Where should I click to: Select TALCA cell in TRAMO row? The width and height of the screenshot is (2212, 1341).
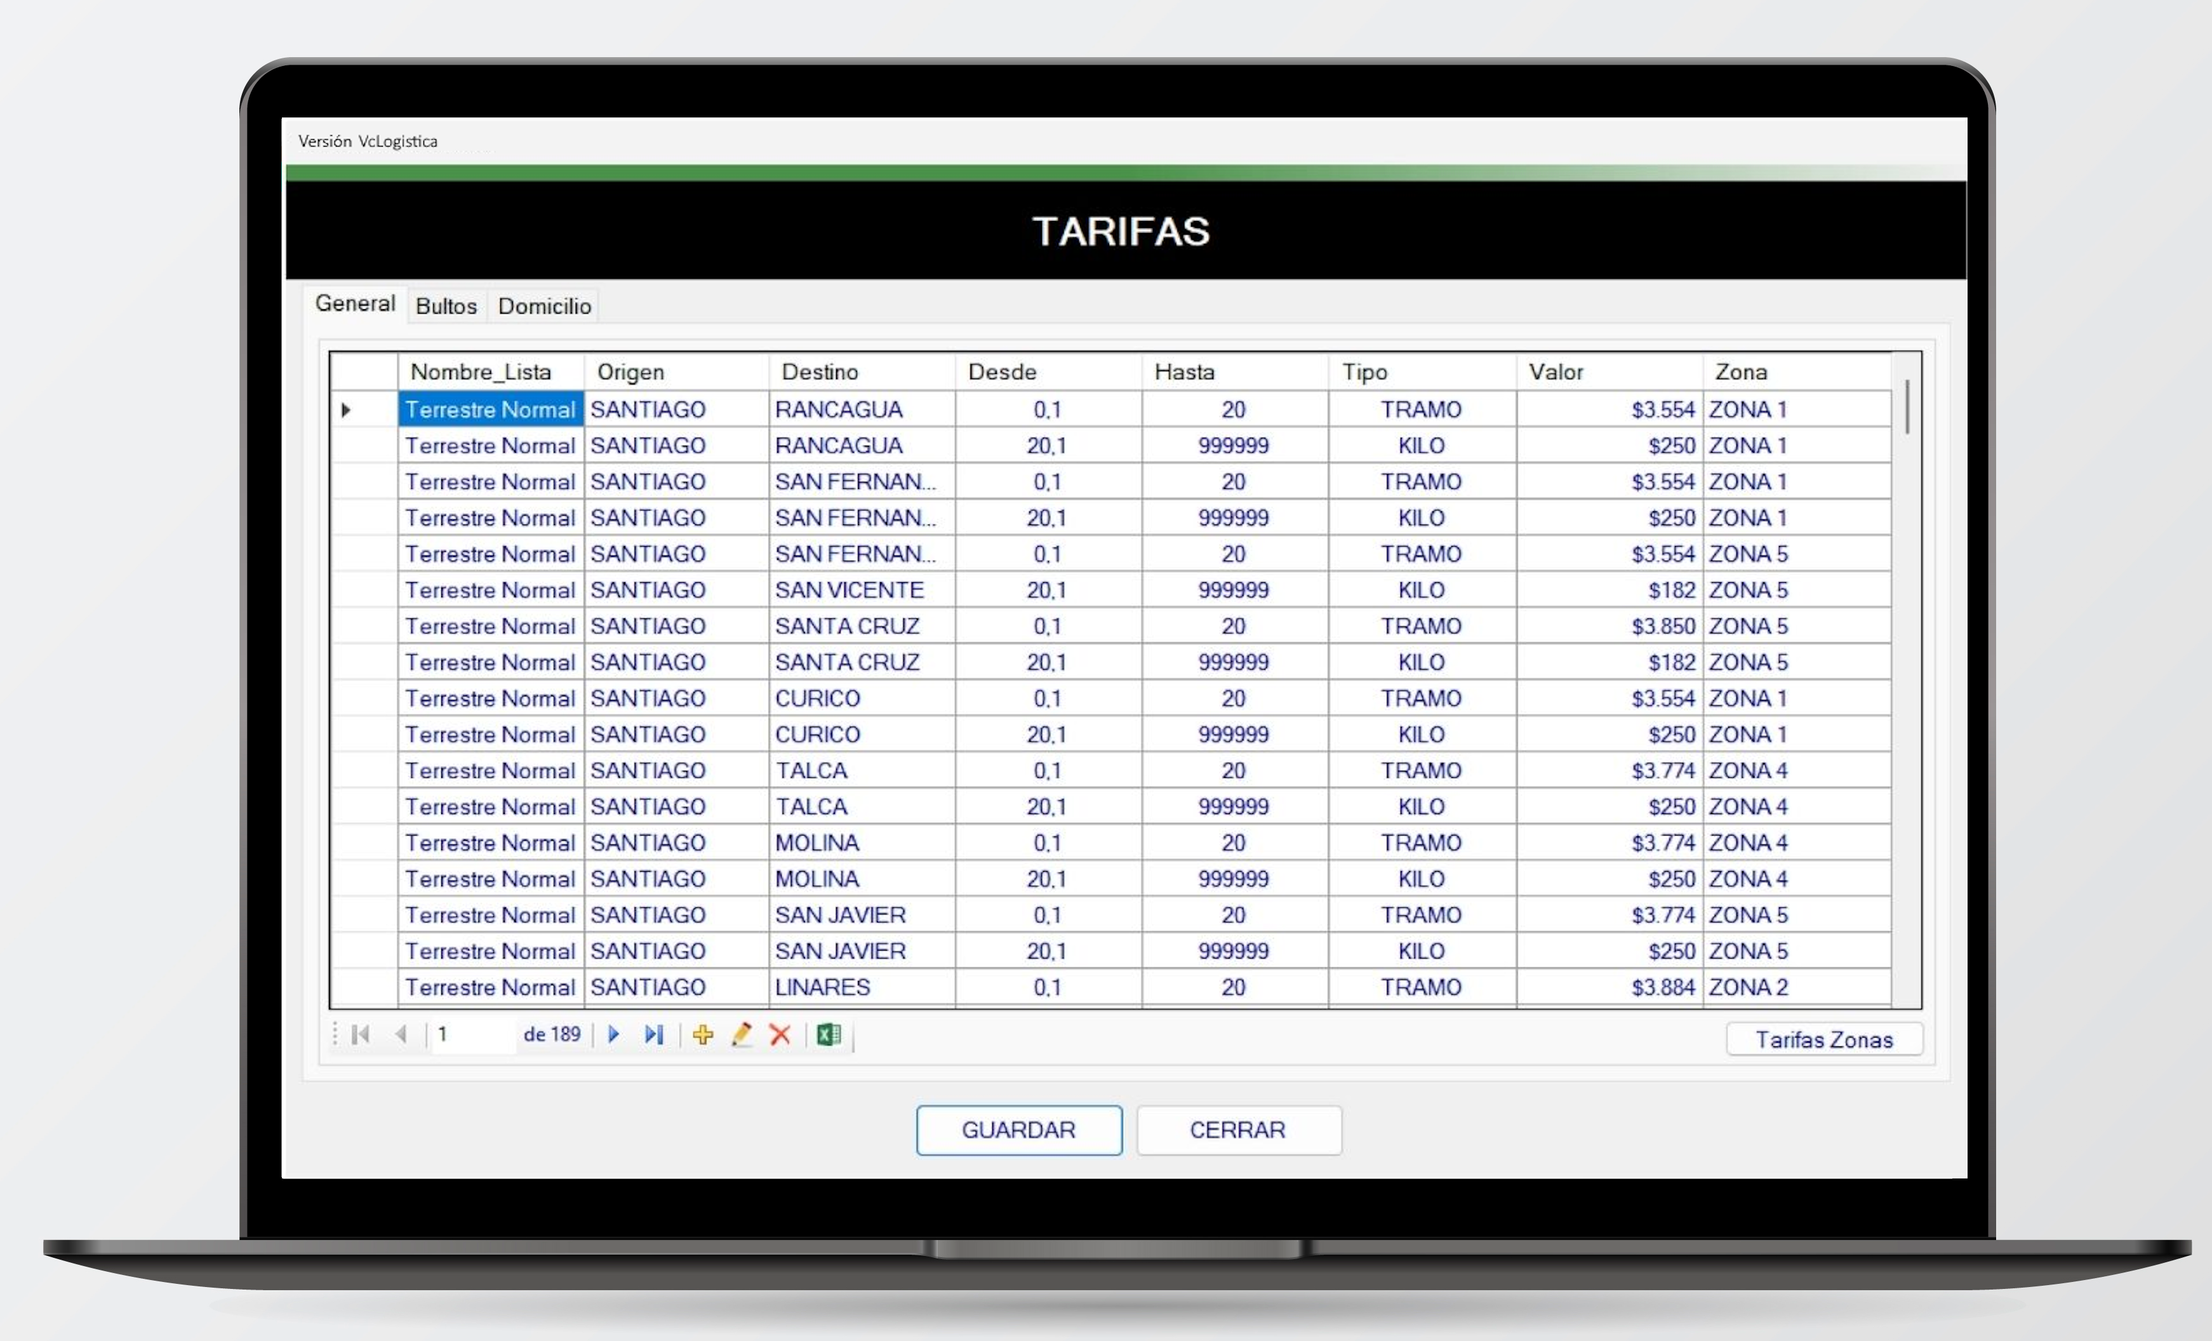(863, 771)
